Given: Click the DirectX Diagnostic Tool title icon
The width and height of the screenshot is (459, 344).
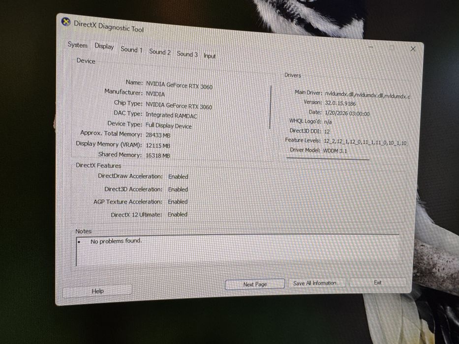Looking at the screenshot, I should coord(66,22).
